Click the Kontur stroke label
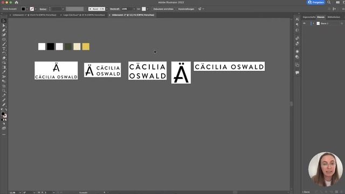 (x=43, y=9)
